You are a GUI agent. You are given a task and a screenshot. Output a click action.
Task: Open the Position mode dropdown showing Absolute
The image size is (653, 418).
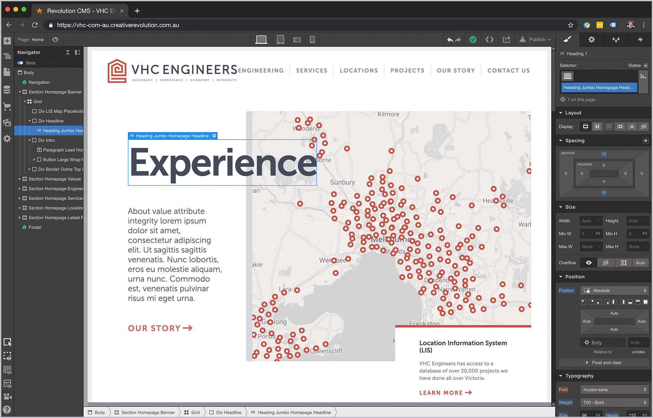(614, 290)
